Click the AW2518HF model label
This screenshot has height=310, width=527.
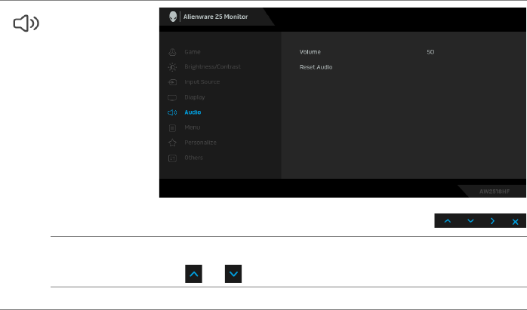coord(495,192)
